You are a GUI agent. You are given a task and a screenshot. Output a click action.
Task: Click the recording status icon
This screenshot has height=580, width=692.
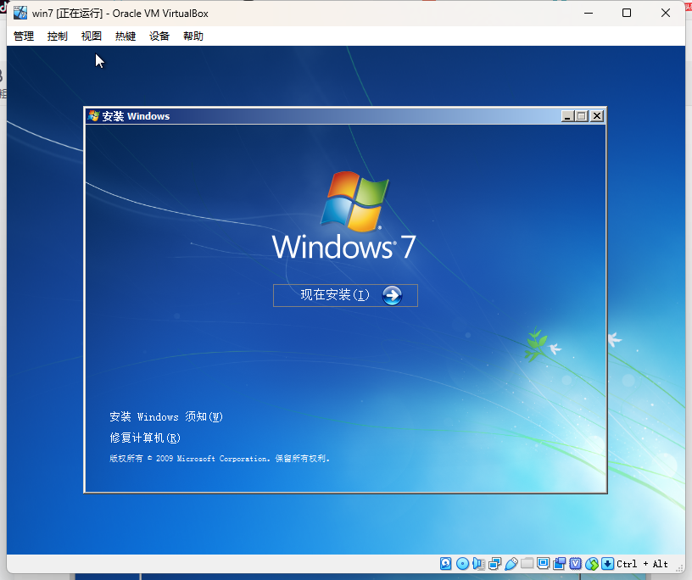click(559, 564)
